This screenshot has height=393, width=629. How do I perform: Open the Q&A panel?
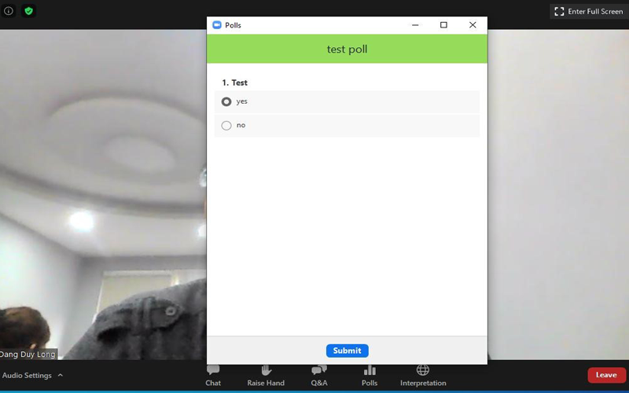319,376
